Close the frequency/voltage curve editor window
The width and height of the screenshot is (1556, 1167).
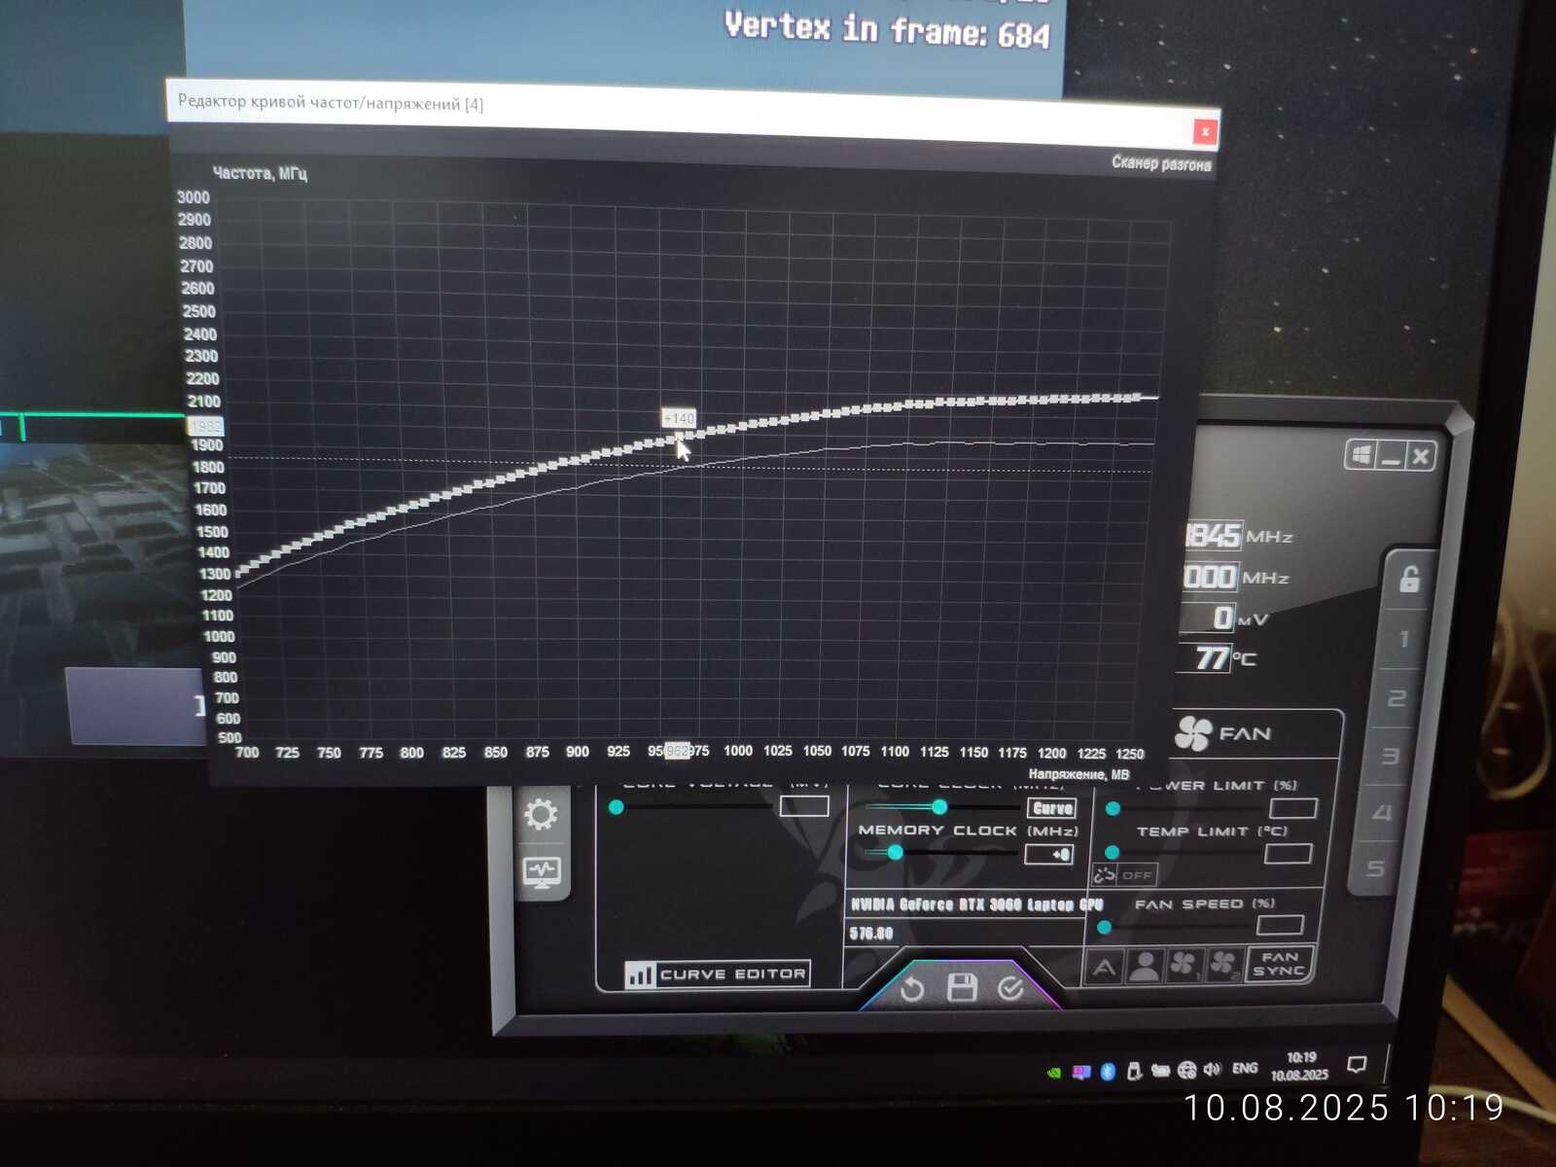click(x=1205, y=131)
